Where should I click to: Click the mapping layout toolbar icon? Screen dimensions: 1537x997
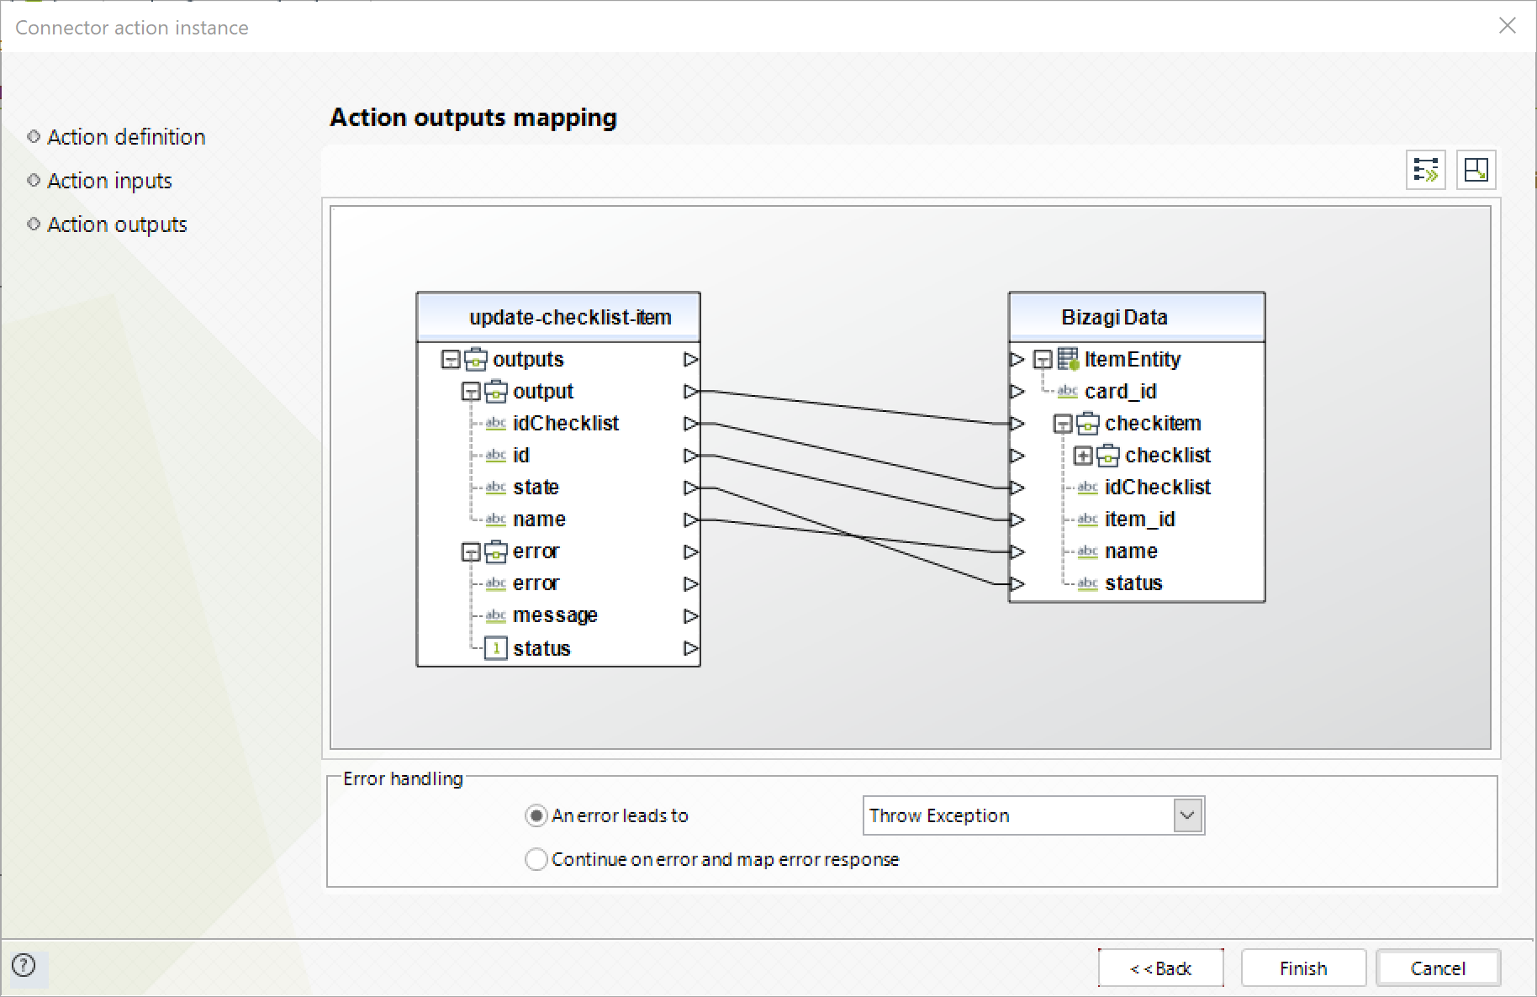tap(1476, 170)
